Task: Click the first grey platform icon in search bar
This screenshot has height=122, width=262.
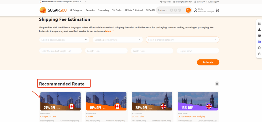Action: click(x=171, y=10)
